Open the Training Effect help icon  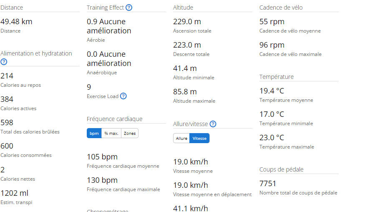click(x=129, y=8)
